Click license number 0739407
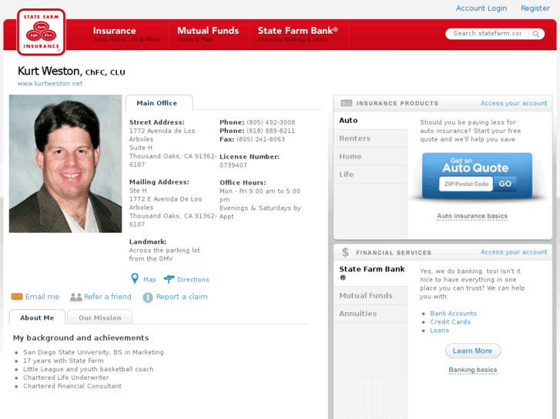Viewport: 560px width, 419px height. [233, 165]
